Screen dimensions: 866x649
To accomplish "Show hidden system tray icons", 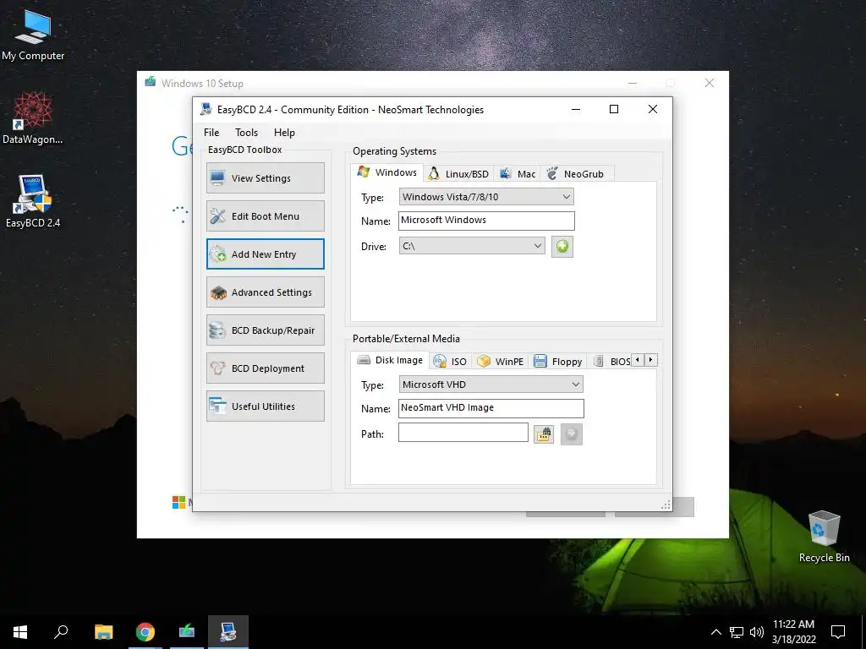I will click(715, 632).
